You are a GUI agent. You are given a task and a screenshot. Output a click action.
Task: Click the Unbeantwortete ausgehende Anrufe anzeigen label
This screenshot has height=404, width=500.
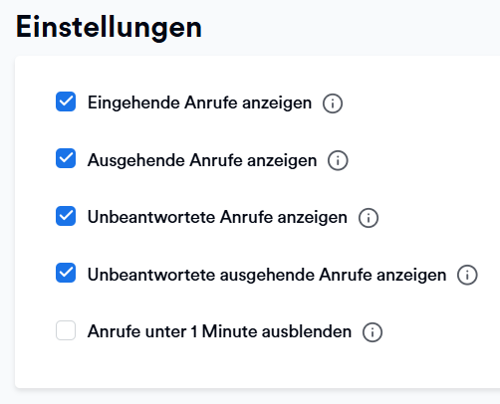pyautogui.click(x=267, y=275)
